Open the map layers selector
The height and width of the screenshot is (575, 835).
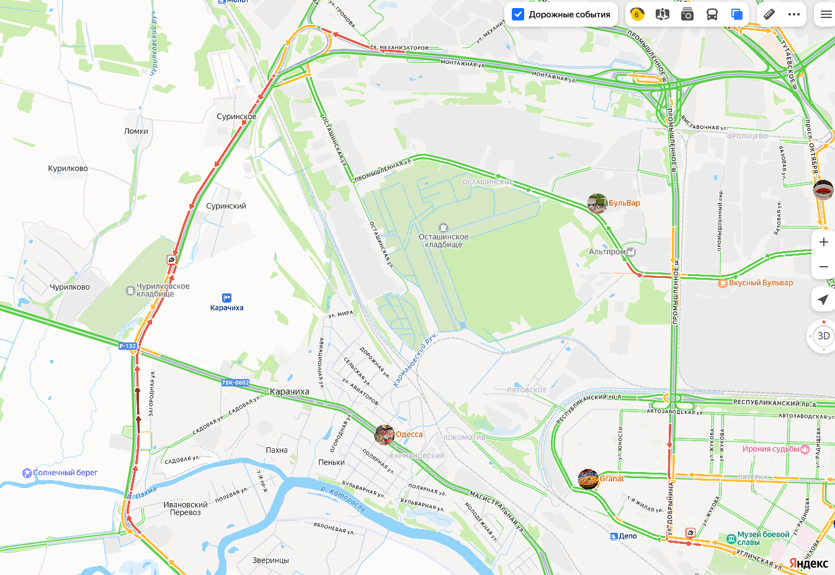pyautogui.click(x=737, y=14)
